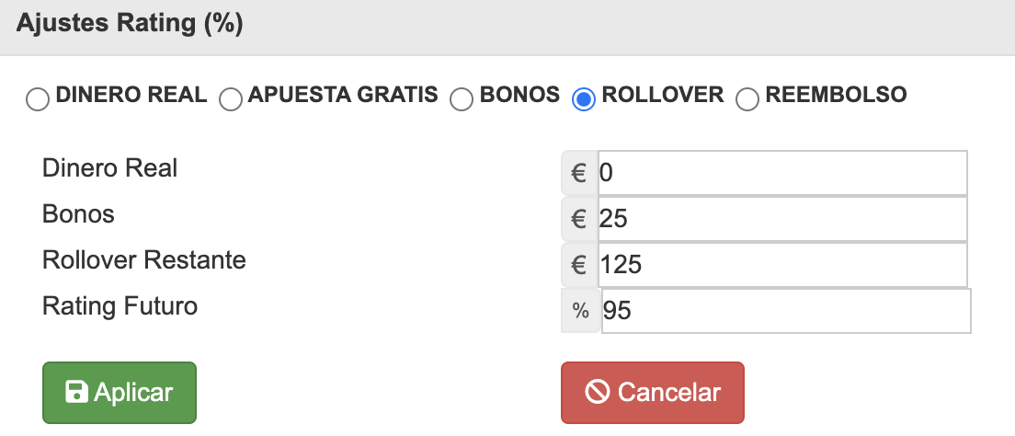This screenshot has width=1015, height=436.
Task: Click the Ajustes Rating (%) panel header
Action: [507, 28]
